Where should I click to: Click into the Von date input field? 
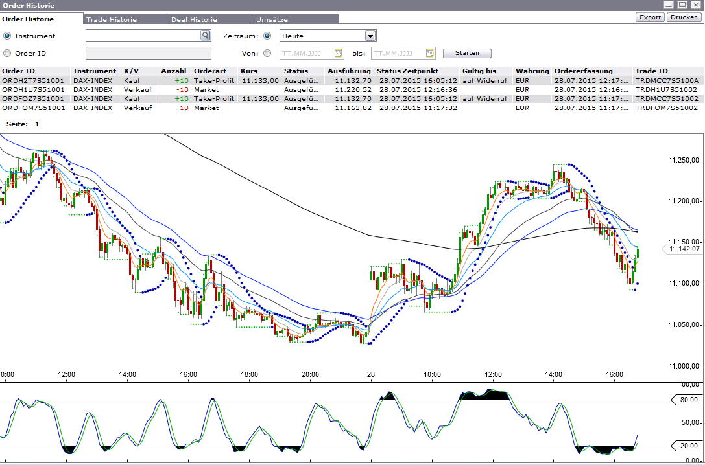coord(306,53)
